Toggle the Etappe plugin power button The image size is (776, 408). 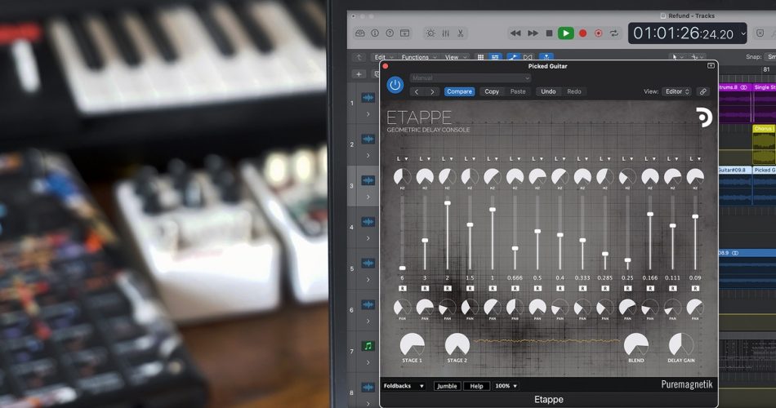[395, 85]
